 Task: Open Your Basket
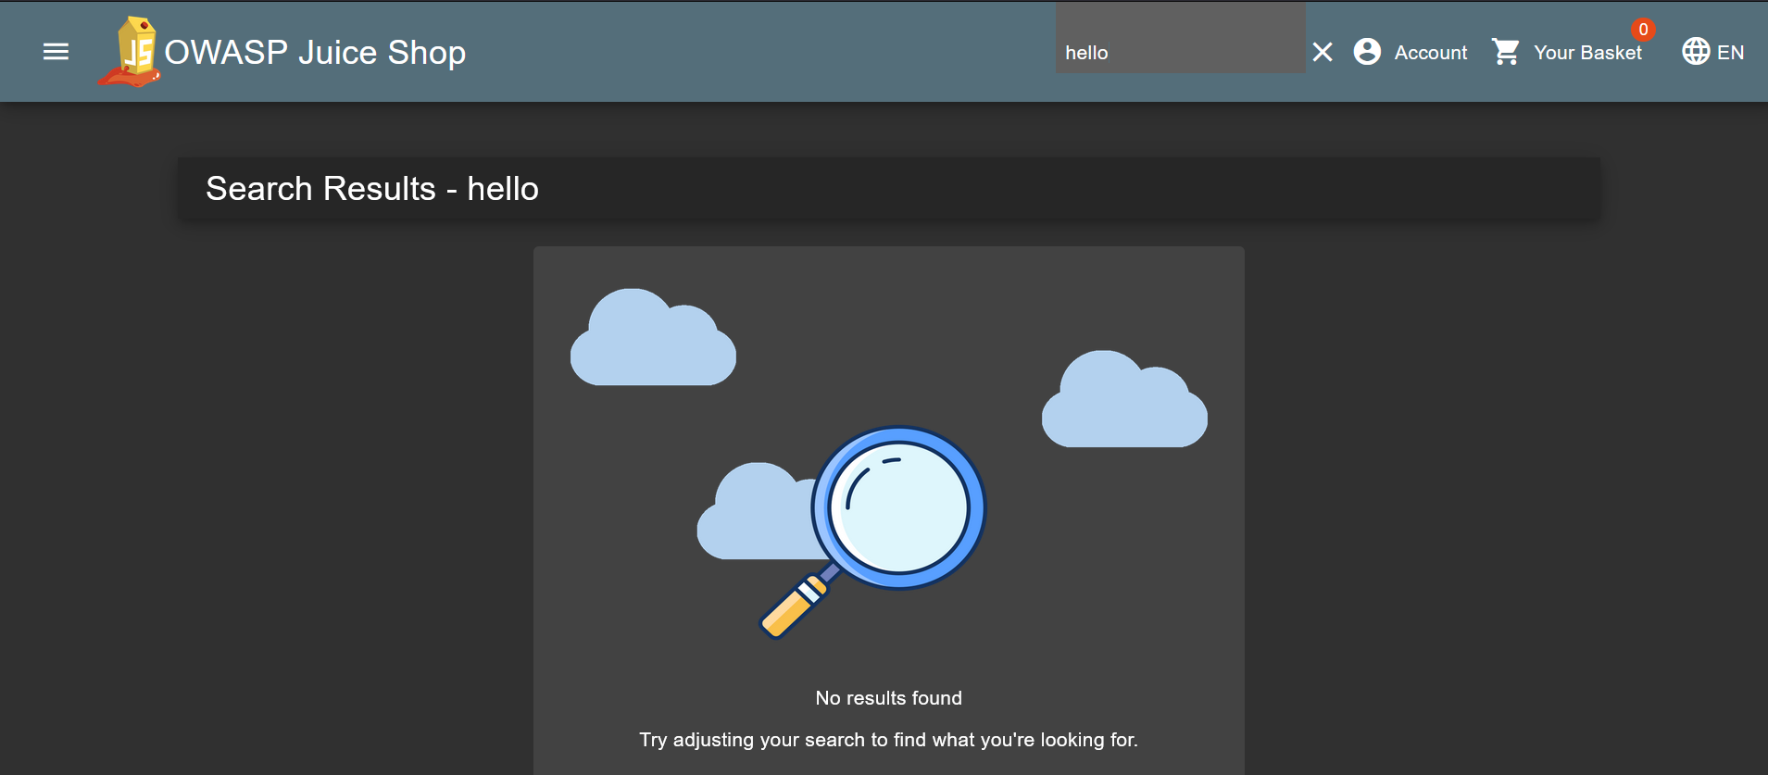pyautogui.click(x=1586, y=53)
